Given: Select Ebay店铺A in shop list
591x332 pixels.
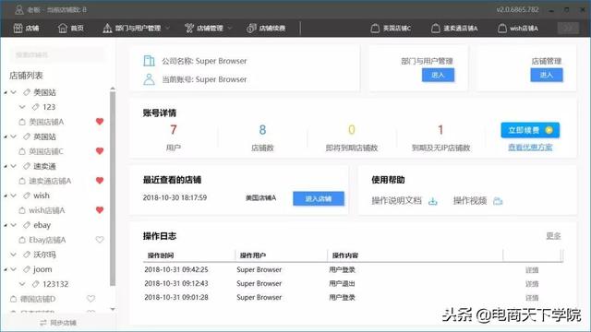Looking at the screenshot, I should [47, 240].
